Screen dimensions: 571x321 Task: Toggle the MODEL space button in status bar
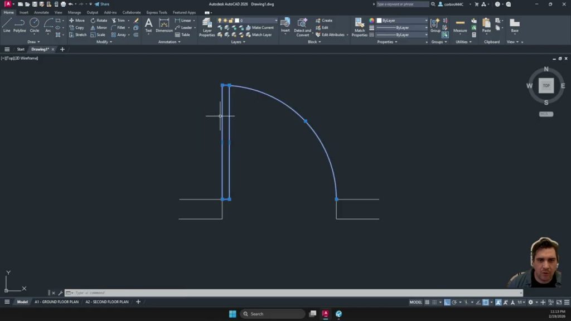point(416,302)
